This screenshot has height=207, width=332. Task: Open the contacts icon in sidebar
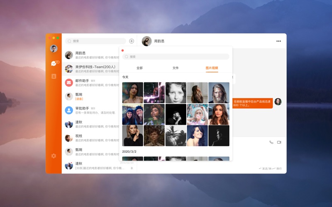click(x=54, y=77)
